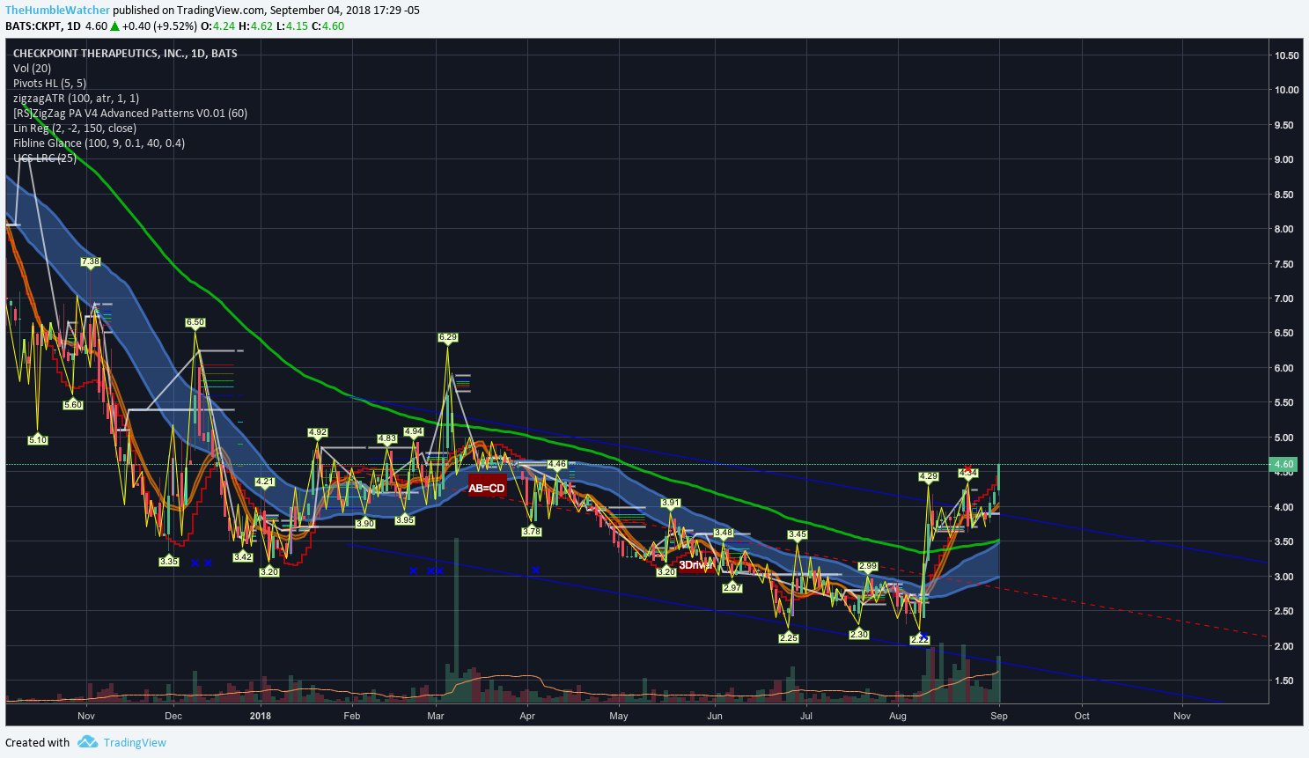Click the 2.25 pivot low label

(789, 637)
